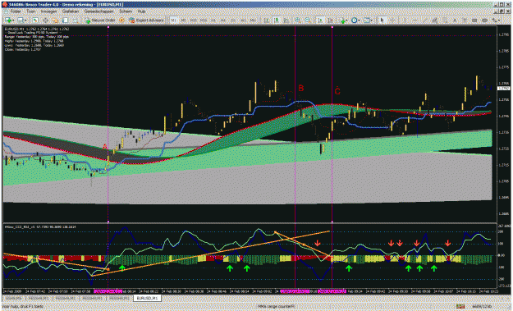This screenshot has height=311, width=513.
Task: Zoom in on the chart
Action: click(x=297, y=21)
